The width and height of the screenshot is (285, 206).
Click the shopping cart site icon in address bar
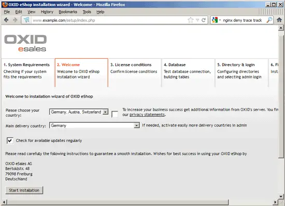coord(26,20)
